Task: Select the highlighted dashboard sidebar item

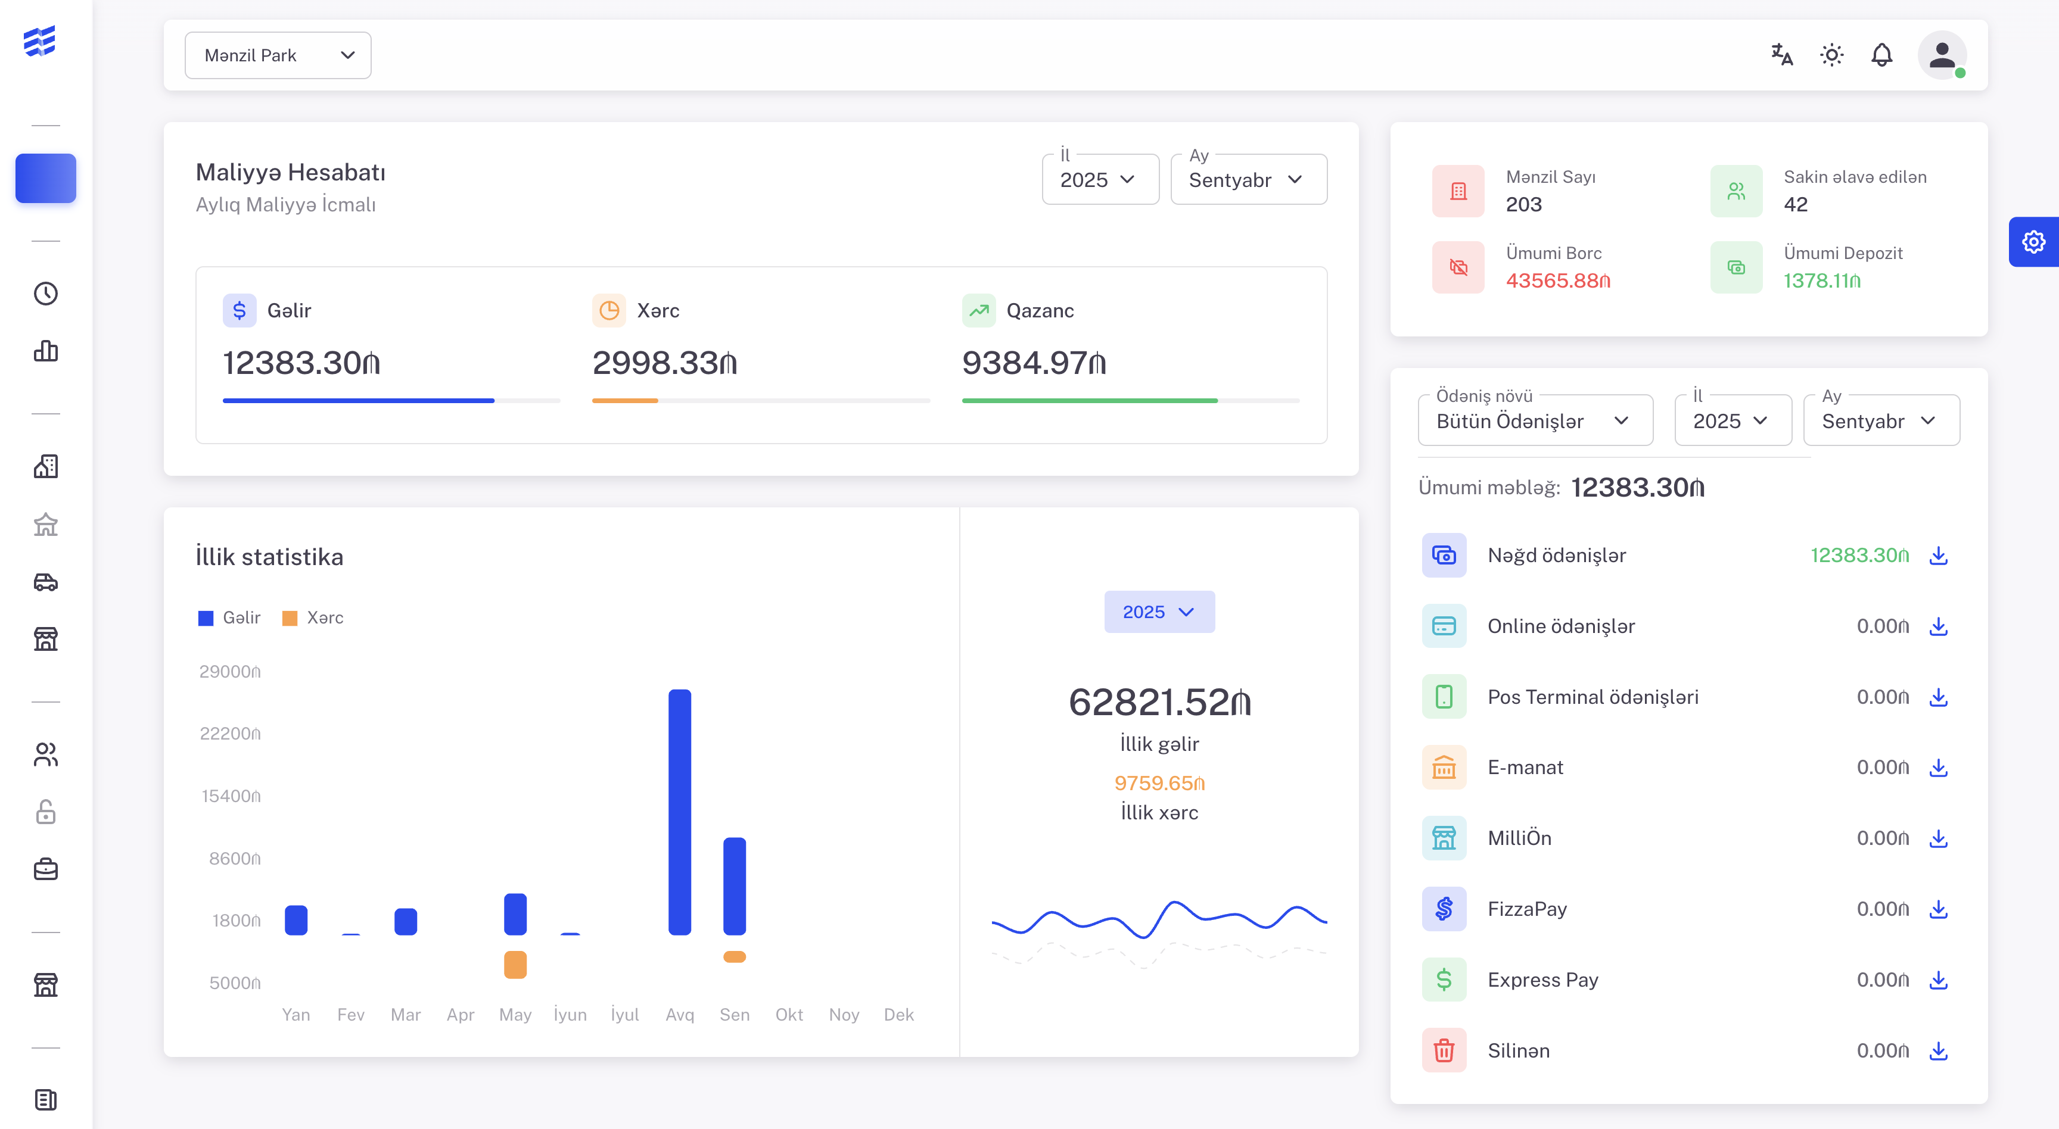Action: pyautogui.click(x=45, y=178)
